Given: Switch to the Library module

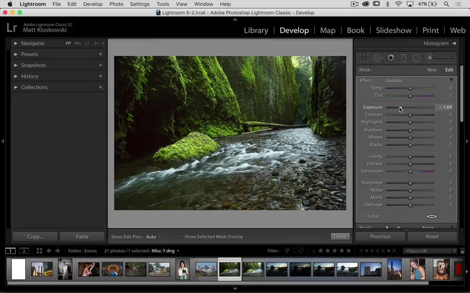Looking at the screenshot, I should point(256,30).
